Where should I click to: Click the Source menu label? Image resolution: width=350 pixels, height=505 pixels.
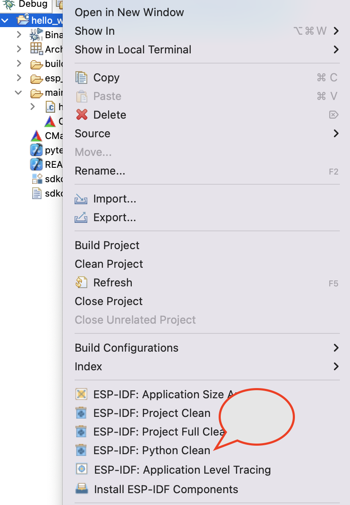92,133
